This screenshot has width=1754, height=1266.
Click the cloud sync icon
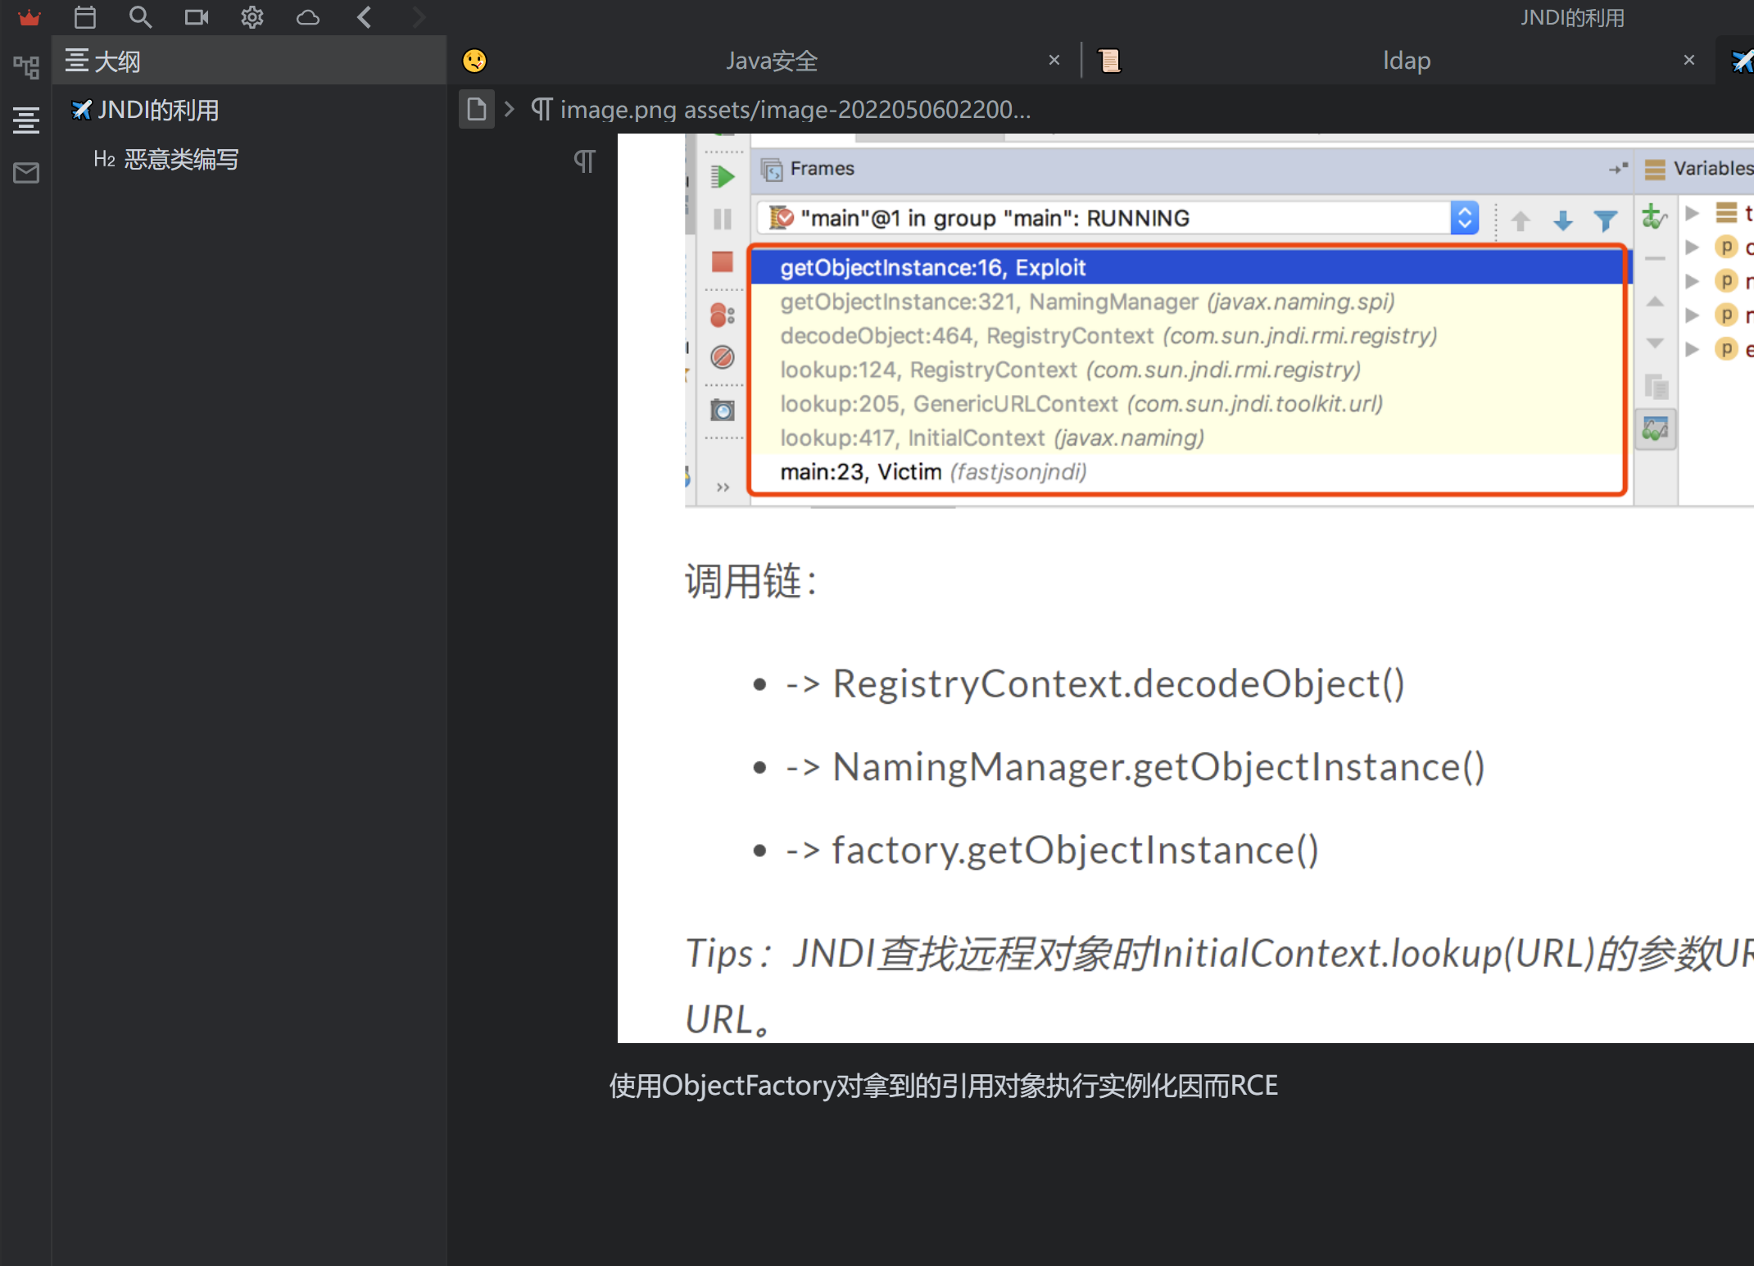pos(307,17)
